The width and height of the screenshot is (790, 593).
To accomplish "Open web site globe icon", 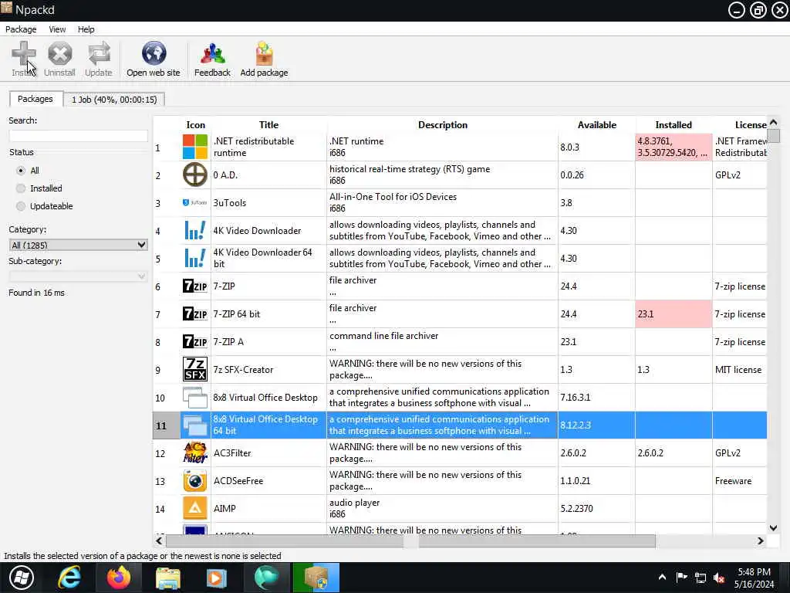I will coord(154,53).
